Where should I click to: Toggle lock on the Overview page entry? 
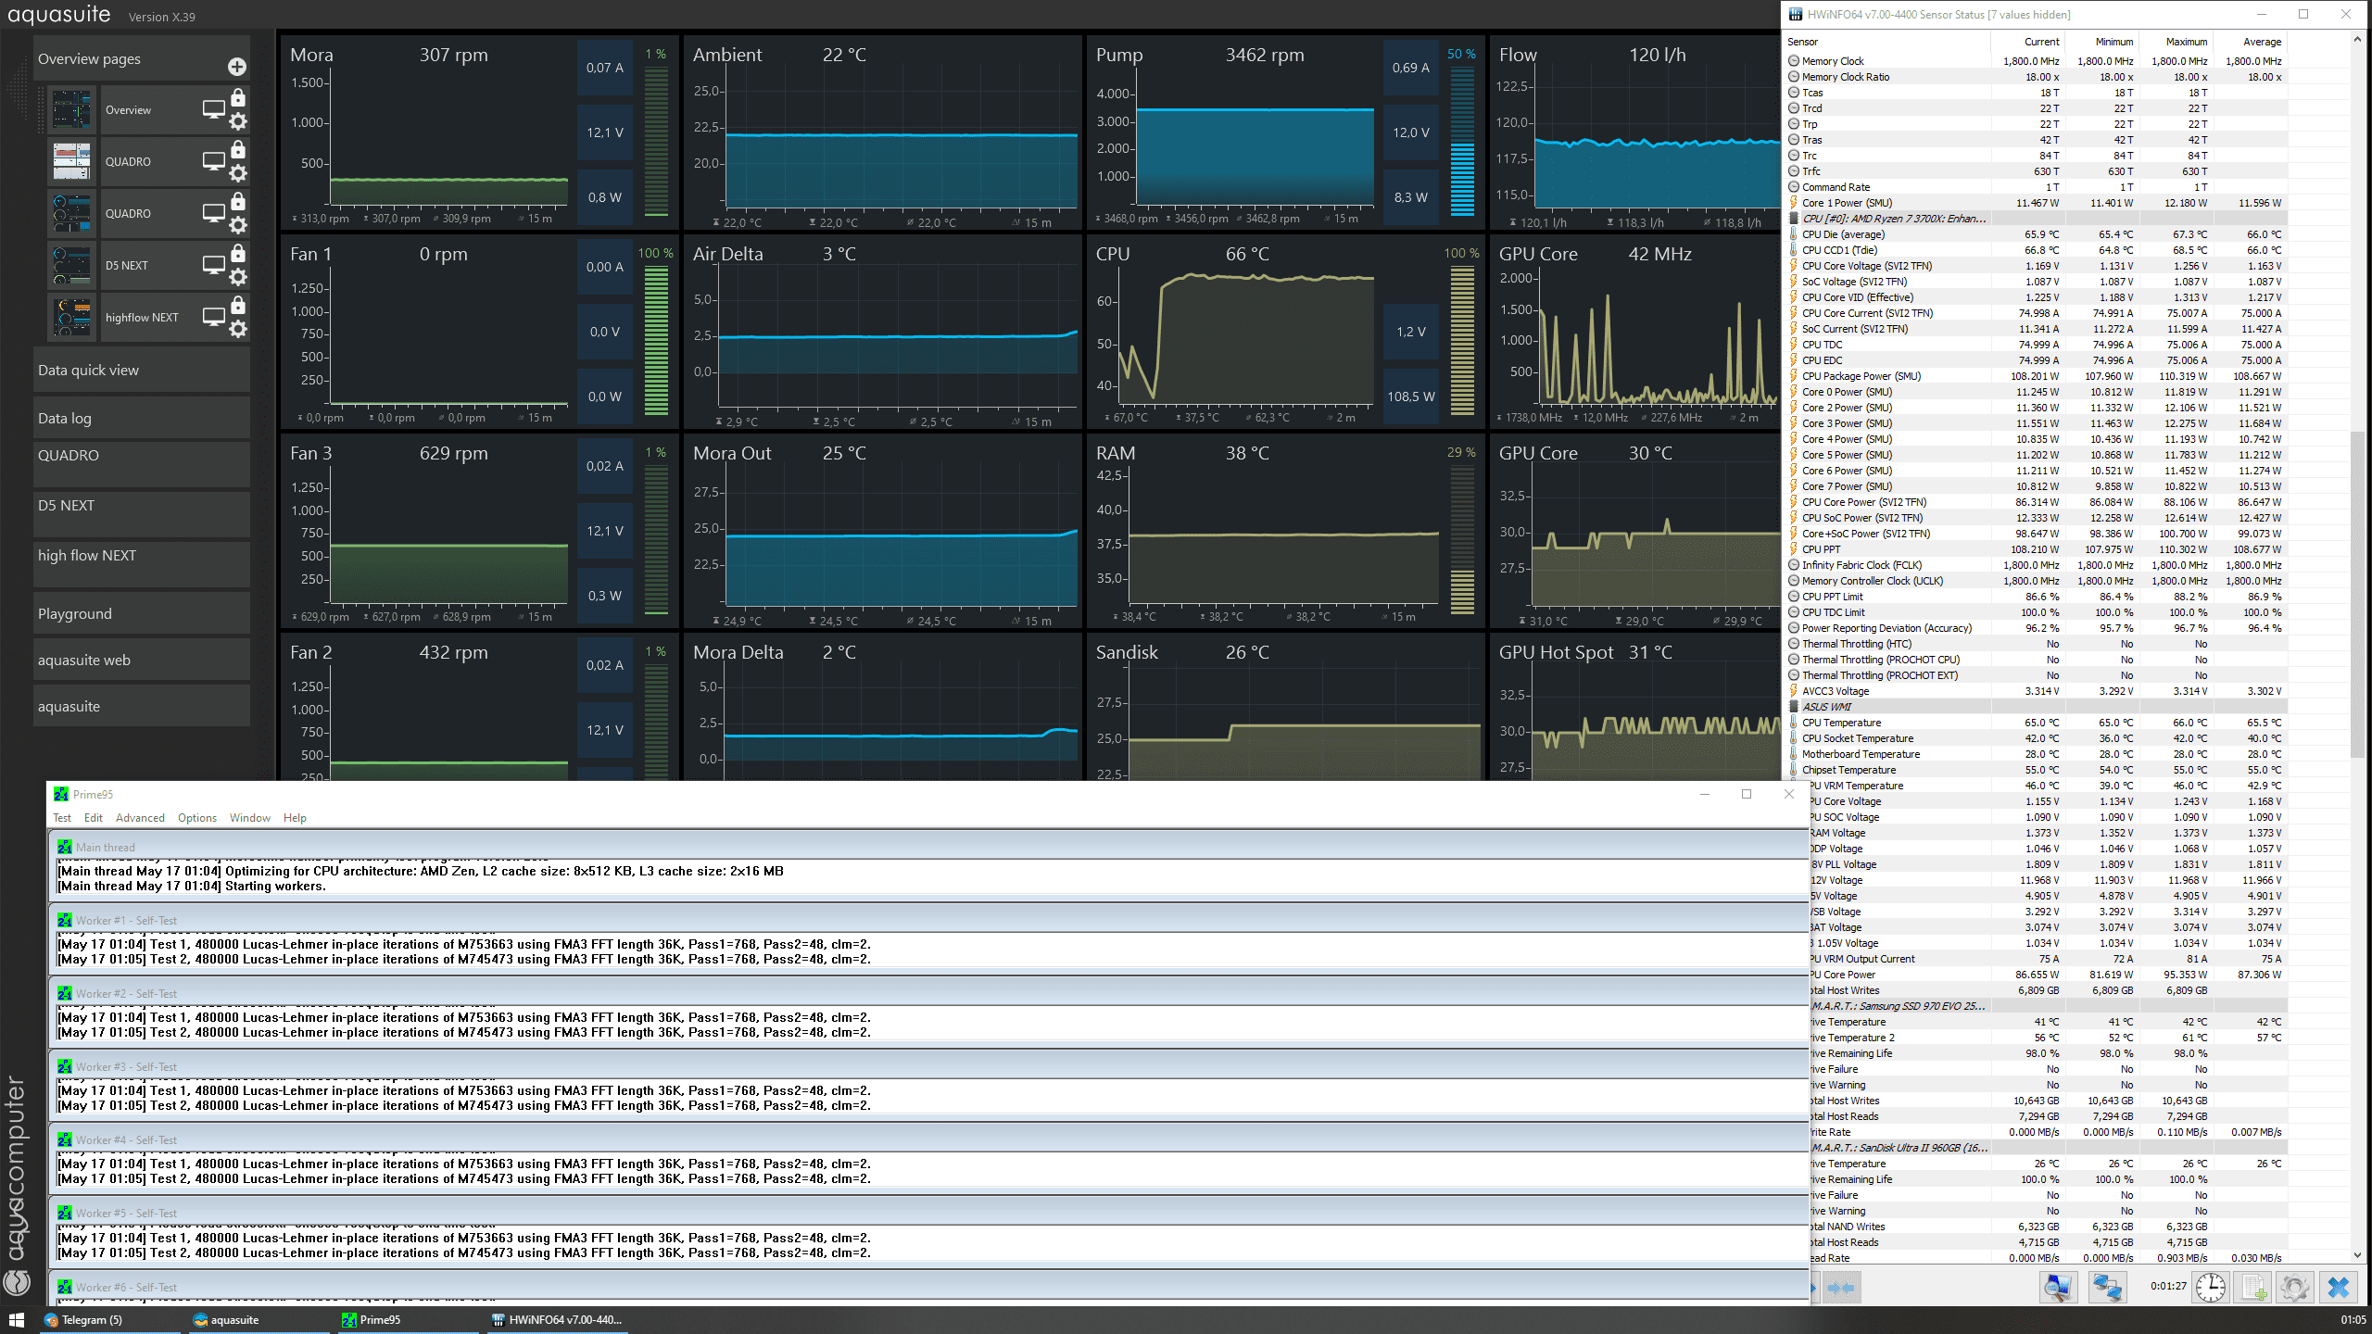(x=238, y=97)
